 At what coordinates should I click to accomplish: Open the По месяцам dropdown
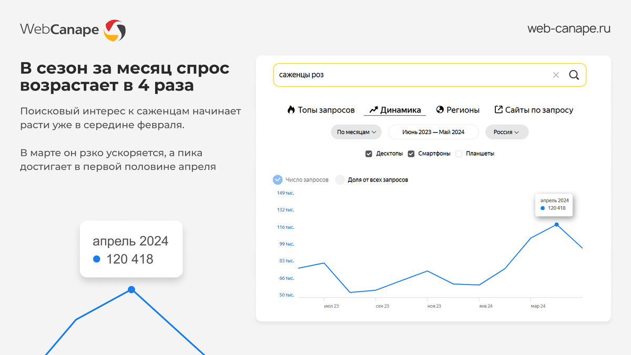(356, 132)
